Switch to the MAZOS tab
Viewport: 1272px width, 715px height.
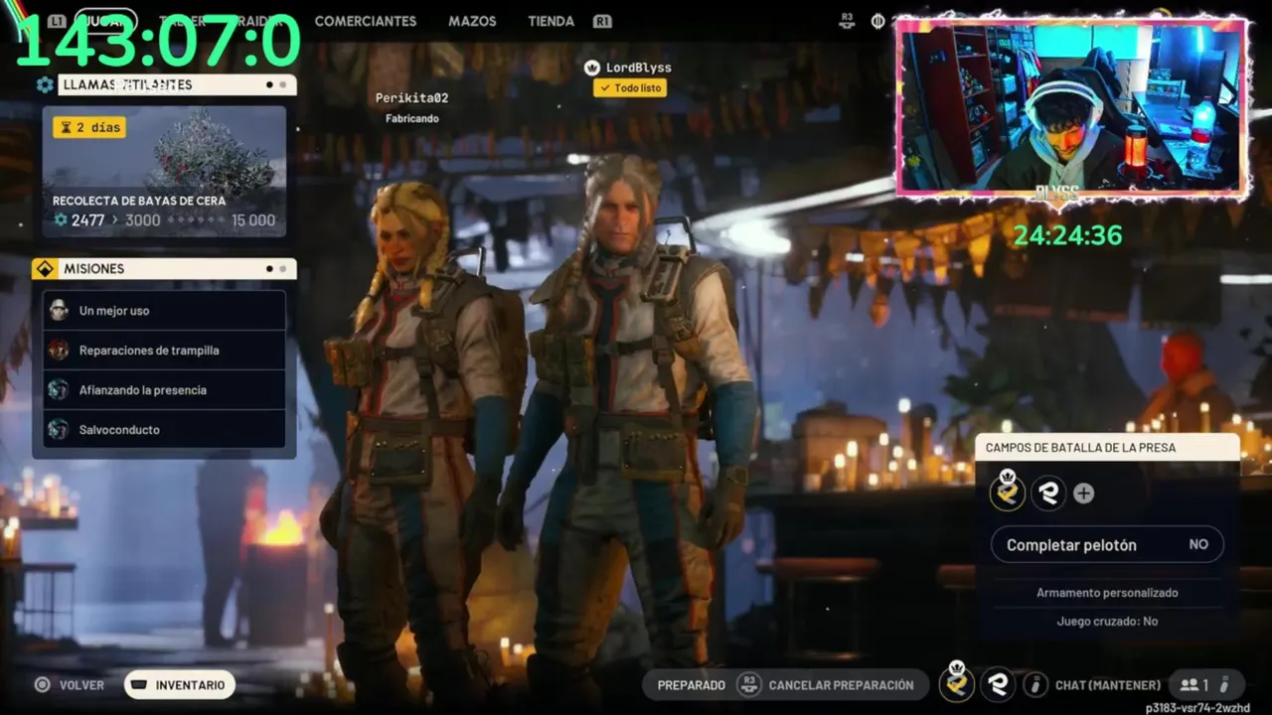(x=472, y=21)
